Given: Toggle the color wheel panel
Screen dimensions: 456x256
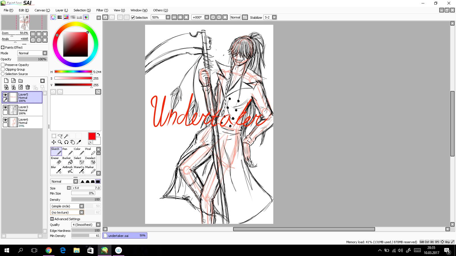Looking at the screenshot, I should (x=53, y=17).
